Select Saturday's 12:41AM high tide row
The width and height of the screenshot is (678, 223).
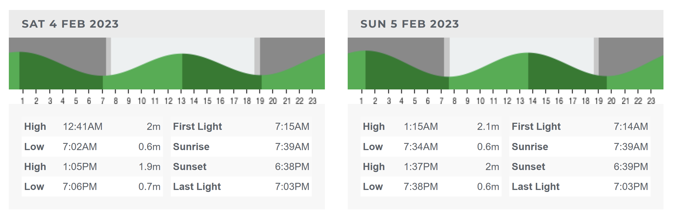click(92, 126)
